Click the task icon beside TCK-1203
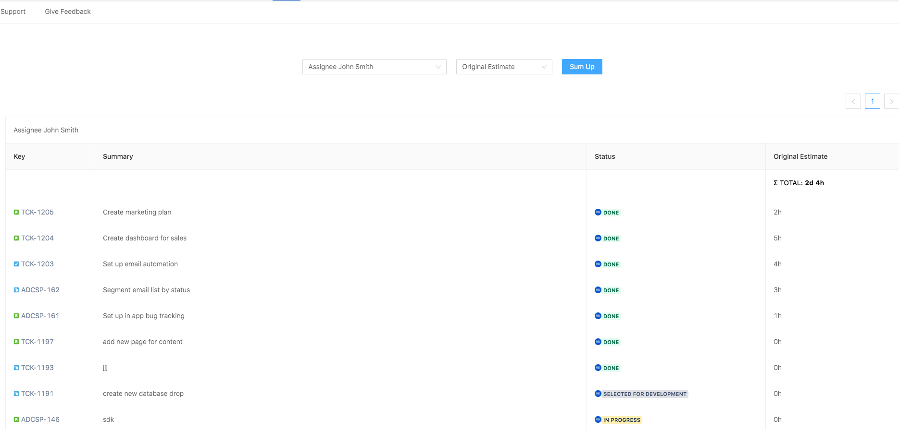 pos(16,264)
